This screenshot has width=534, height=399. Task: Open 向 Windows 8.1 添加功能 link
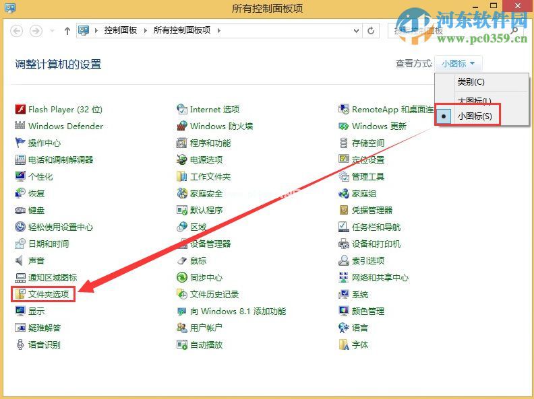coord(238,311)
